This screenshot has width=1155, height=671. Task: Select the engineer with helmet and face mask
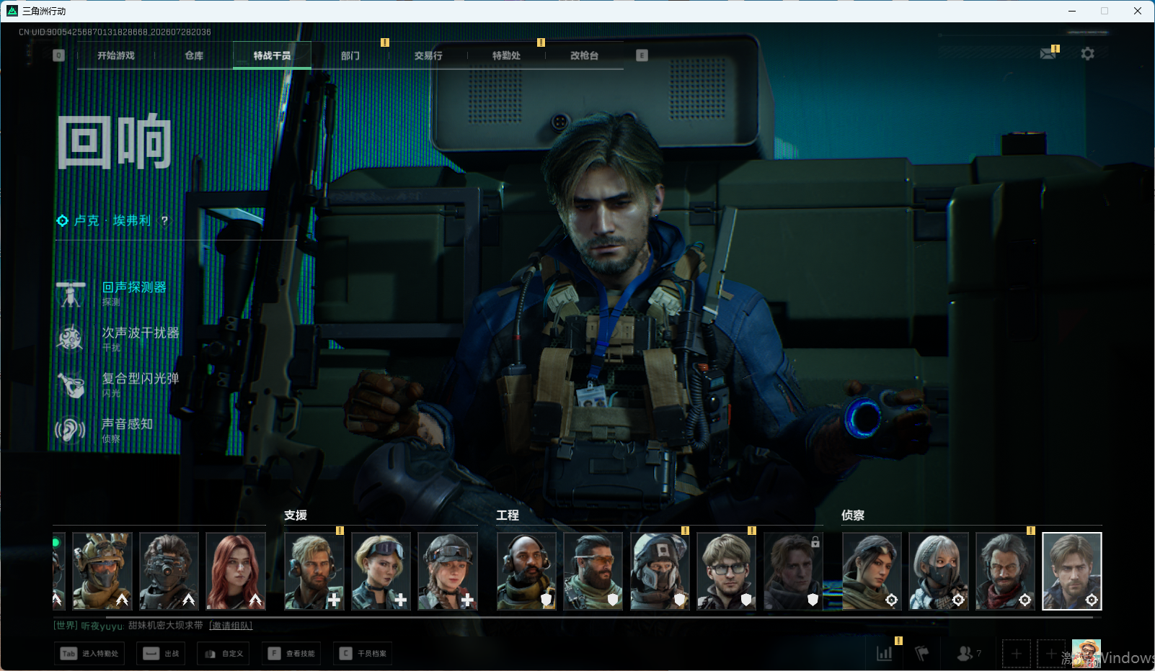[660, 572]
